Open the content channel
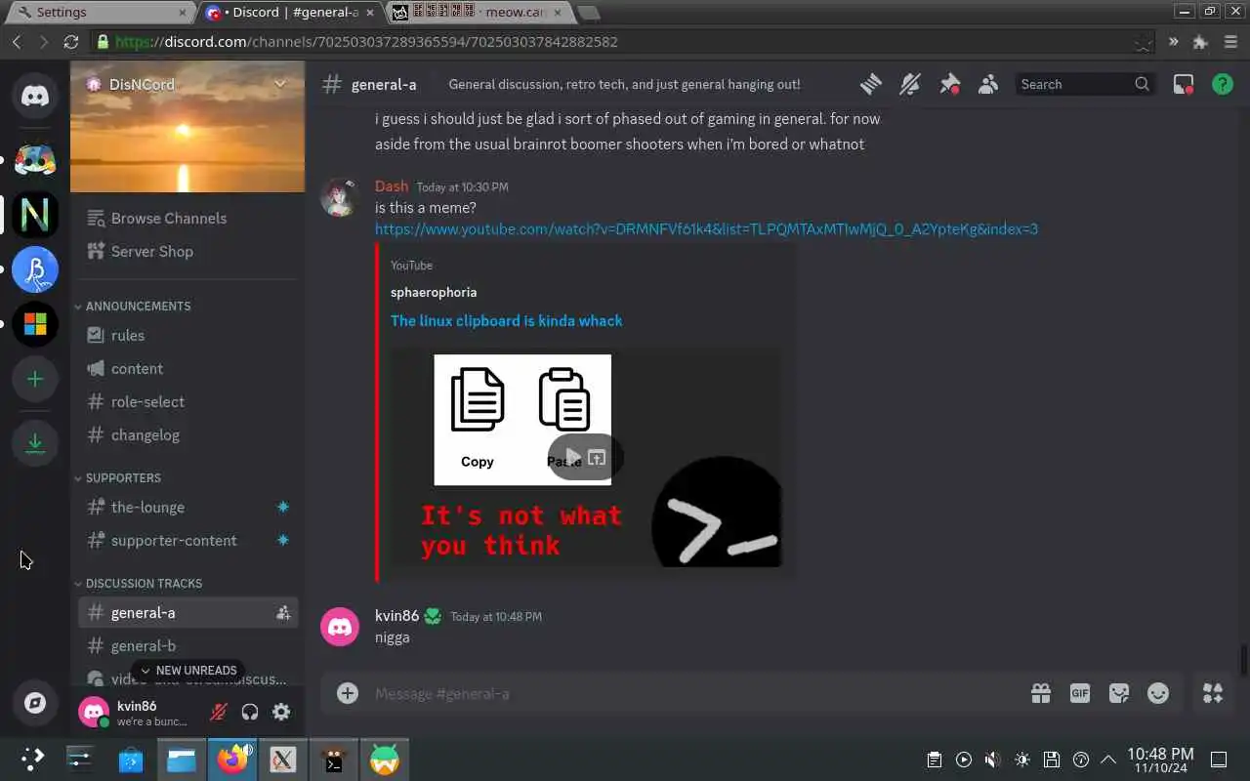Image resolution: width=1250 pixels, height=781 pixels. pos(187,369)
